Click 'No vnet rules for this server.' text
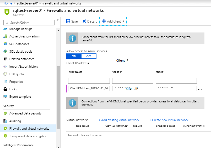Viewport: 211px width, 148px height. tap(86, 135)
